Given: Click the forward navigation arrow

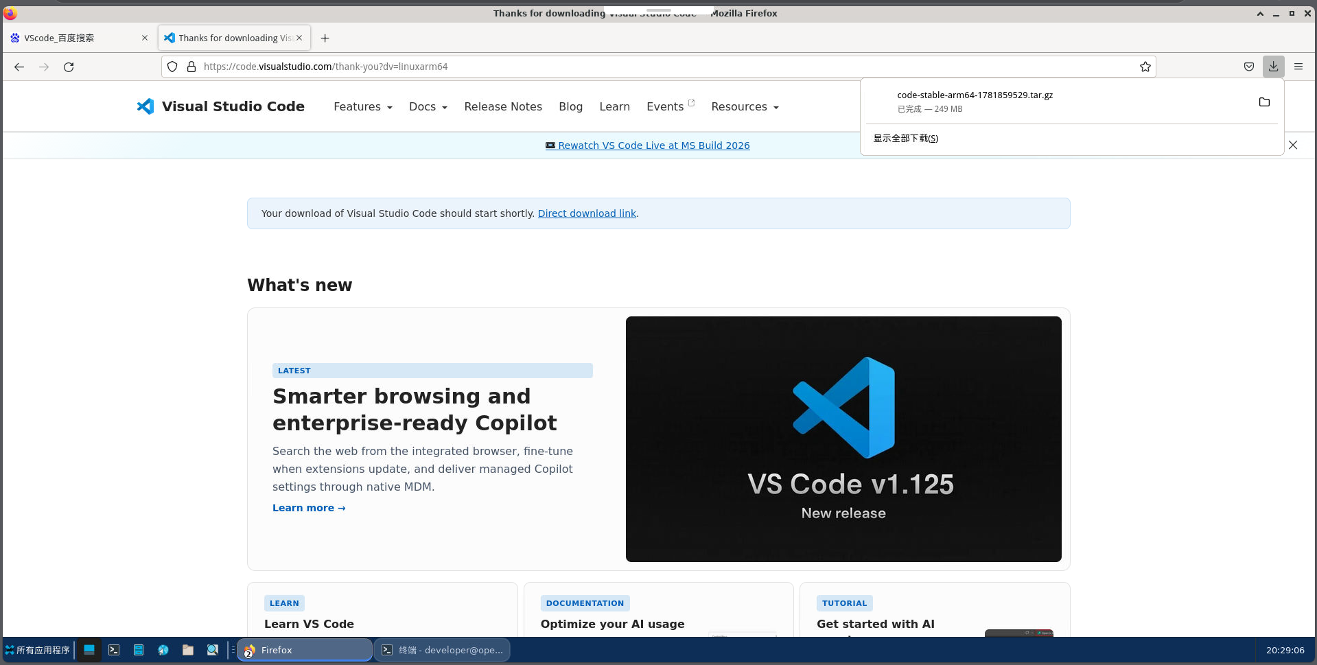Looking at the screenshot, I should (44, 67).
